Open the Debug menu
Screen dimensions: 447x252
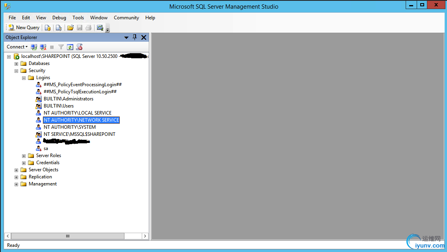pyautogui.click(x=59, y=18)
